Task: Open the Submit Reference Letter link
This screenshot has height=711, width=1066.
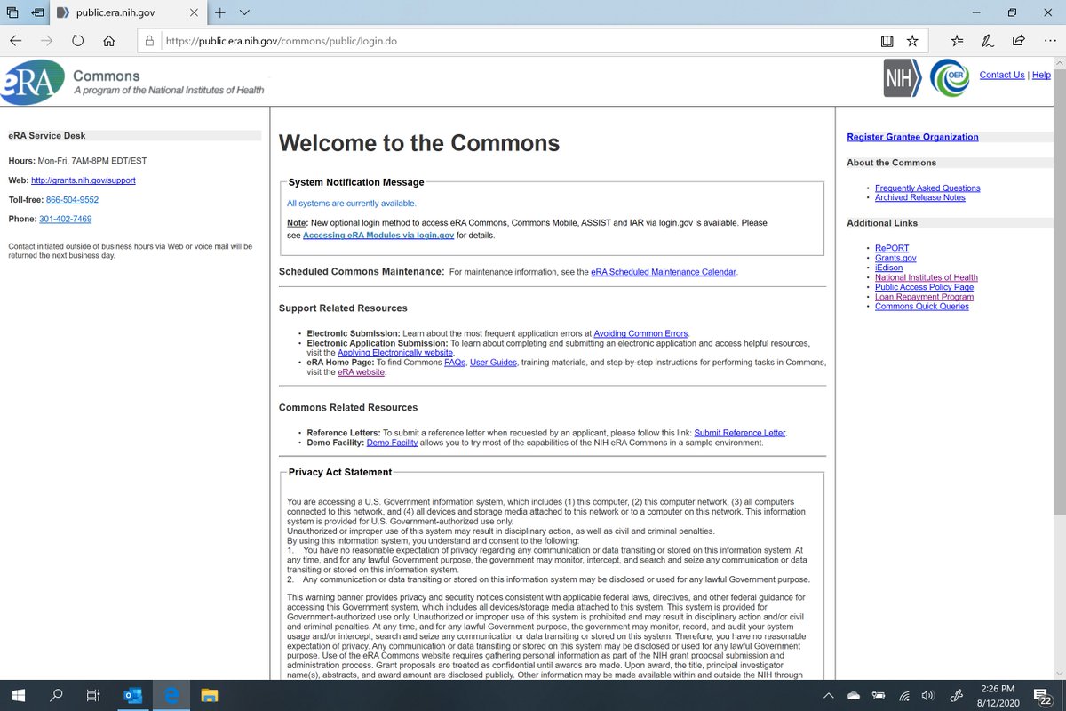Action: 740,433
